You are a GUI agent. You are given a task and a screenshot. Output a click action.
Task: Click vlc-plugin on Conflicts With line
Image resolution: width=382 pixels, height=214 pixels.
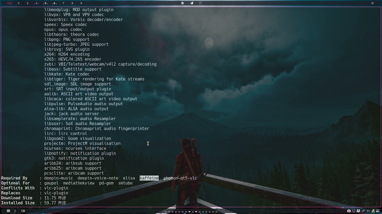(x=56, y=188)
